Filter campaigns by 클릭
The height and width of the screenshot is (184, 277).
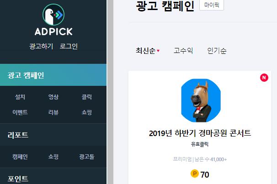click(x=86, y=97)
